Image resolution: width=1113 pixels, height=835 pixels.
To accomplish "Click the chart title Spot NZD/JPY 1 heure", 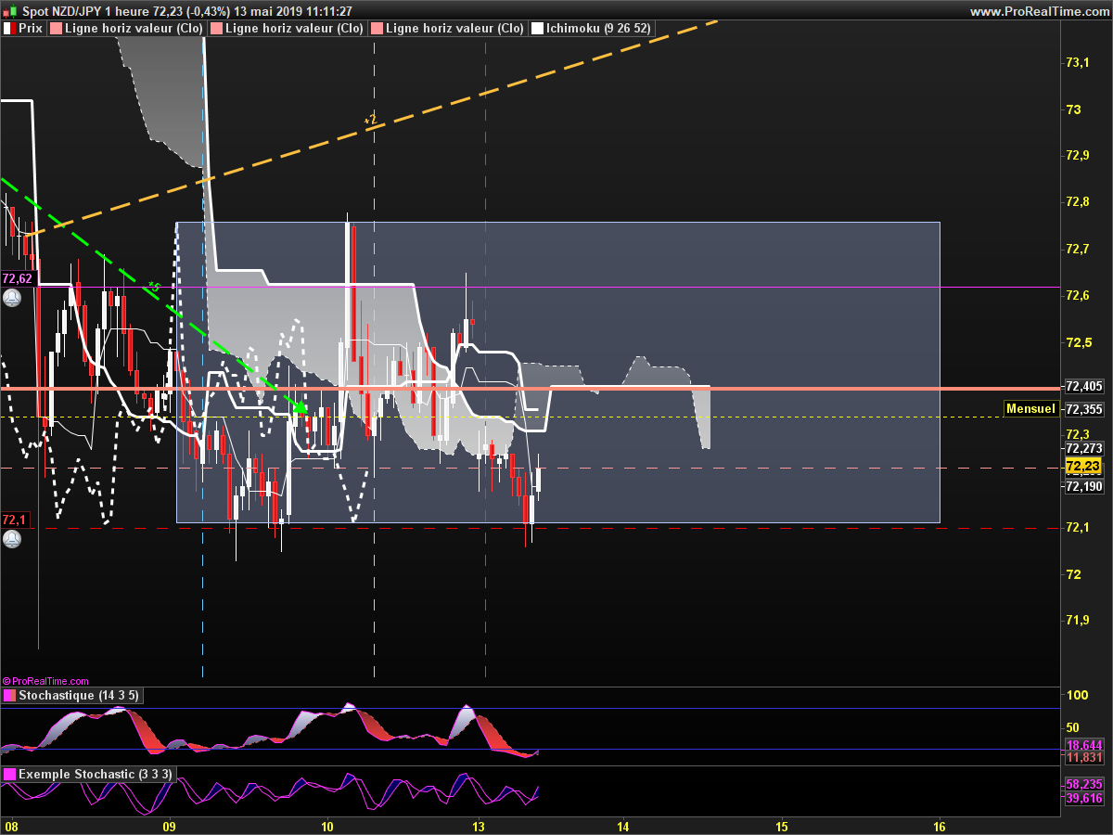I will [x=85, y=11].
